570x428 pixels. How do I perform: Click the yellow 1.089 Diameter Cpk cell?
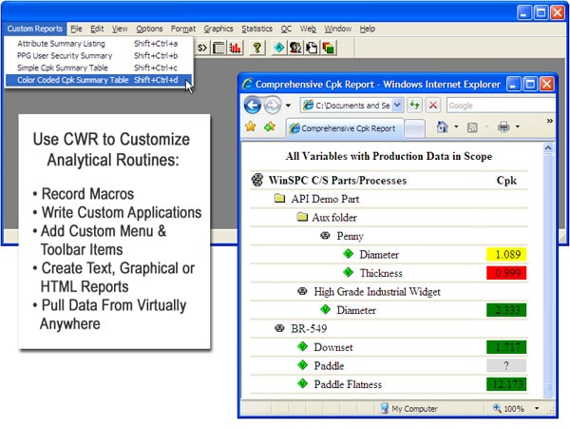click(x=505, y=254)
